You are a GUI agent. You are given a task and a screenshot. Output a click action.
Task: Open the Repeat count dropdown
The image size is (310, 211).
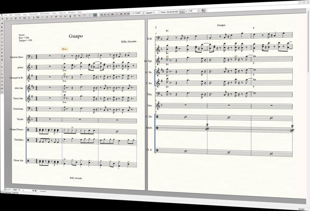tap(157, 12)
